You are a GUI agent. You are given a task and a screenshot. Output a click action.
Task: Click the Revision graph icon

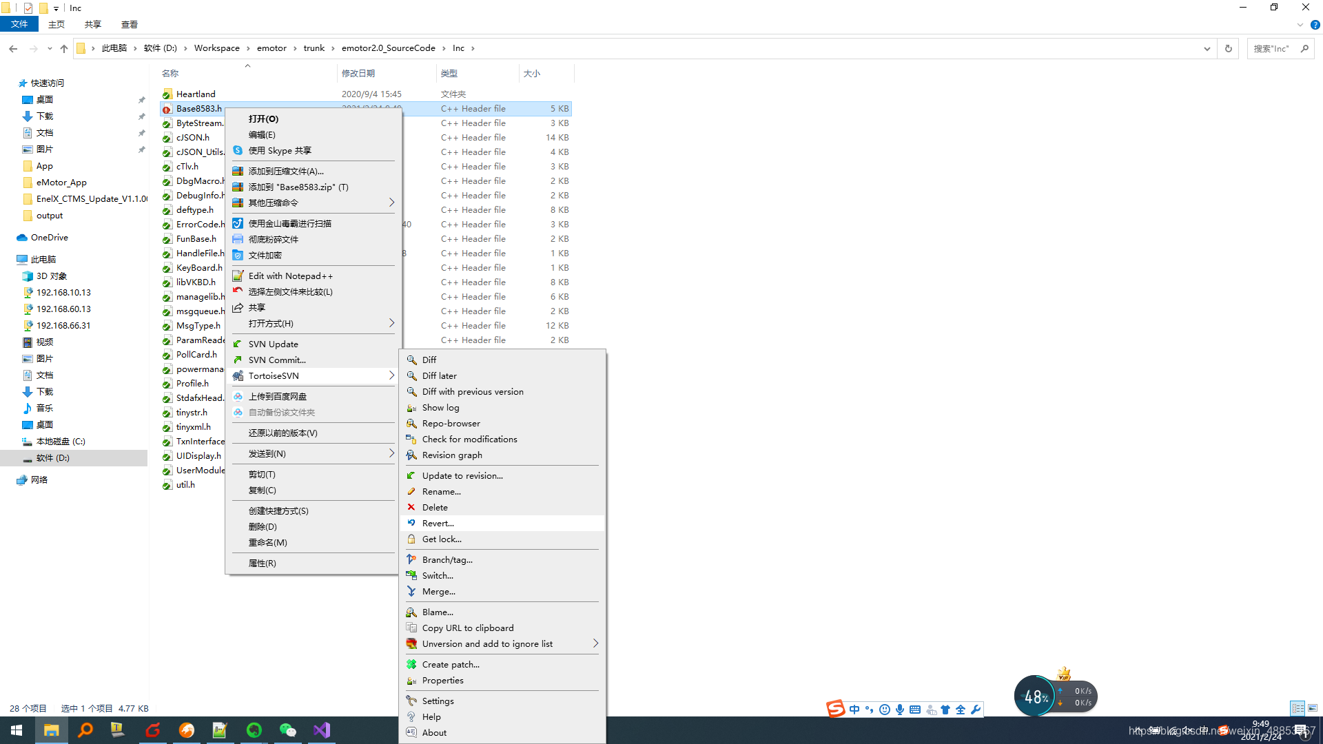(411, 455)
